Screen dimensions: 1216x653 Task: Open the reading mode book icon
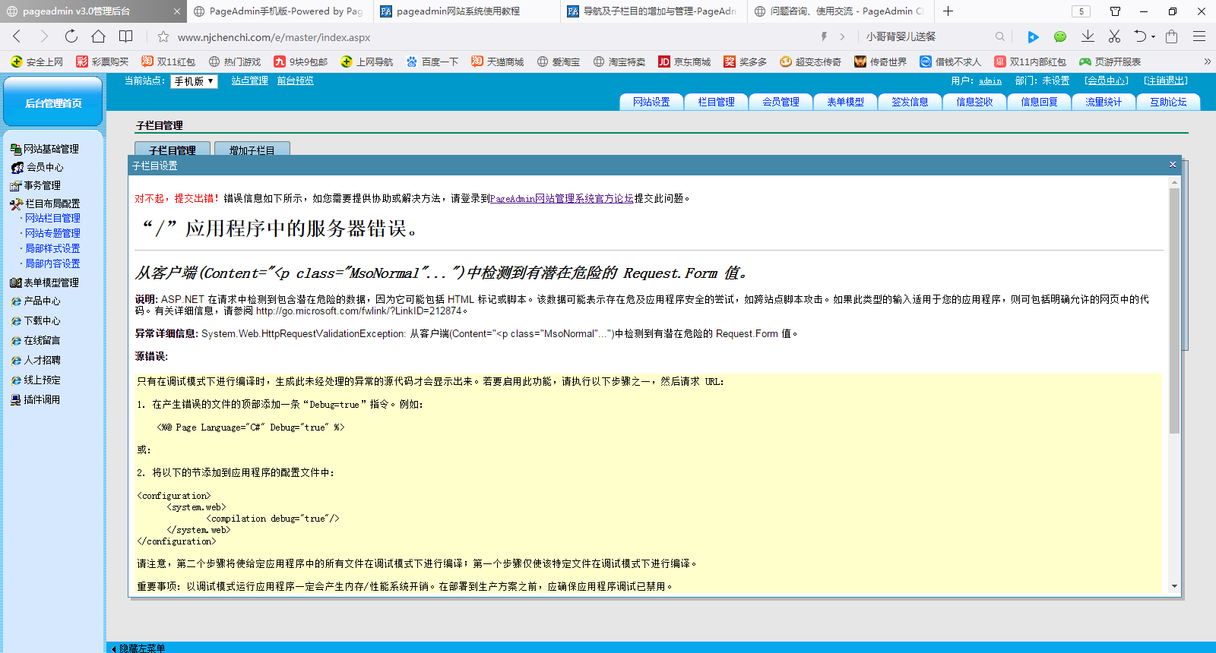click(x=126, y=36)
